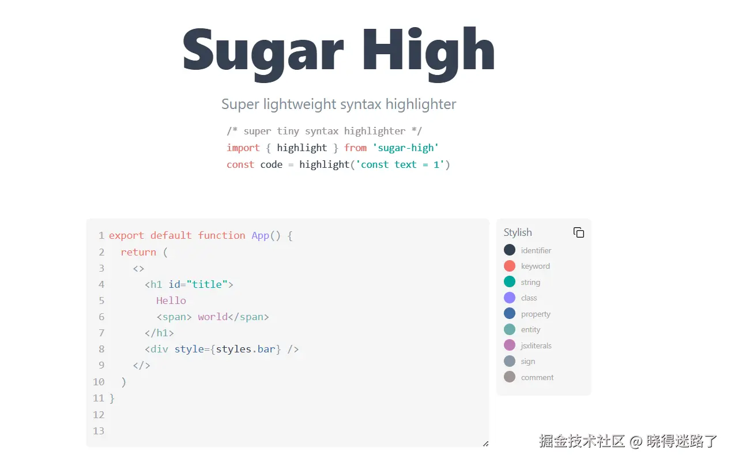Pick the entity color swatch
Screen dimensions: 731x462
tap(510, 329)
